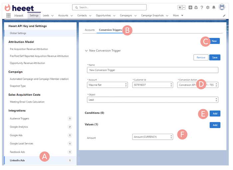The image size is (233, 170).
Task: Open the Account dropdown
Action: pos(107,85)
